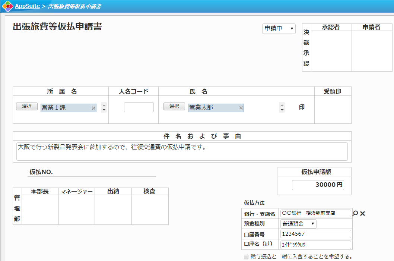
Task: Click into the 件名および事由 text area
Action: pos(182,151)
